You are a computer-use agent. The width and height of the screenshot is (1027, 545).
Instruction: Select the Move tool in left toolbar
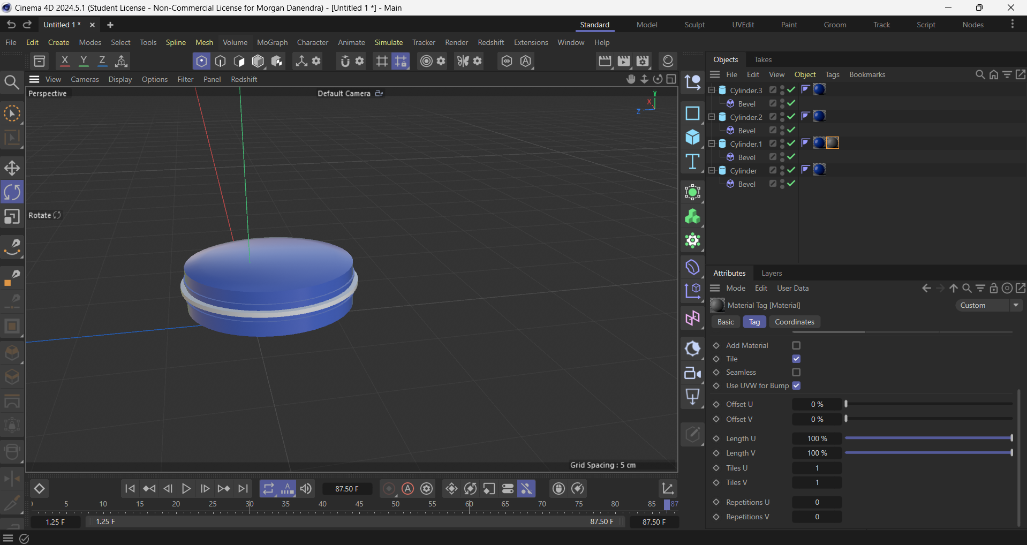pyautogui.click(x=12, y=168)
